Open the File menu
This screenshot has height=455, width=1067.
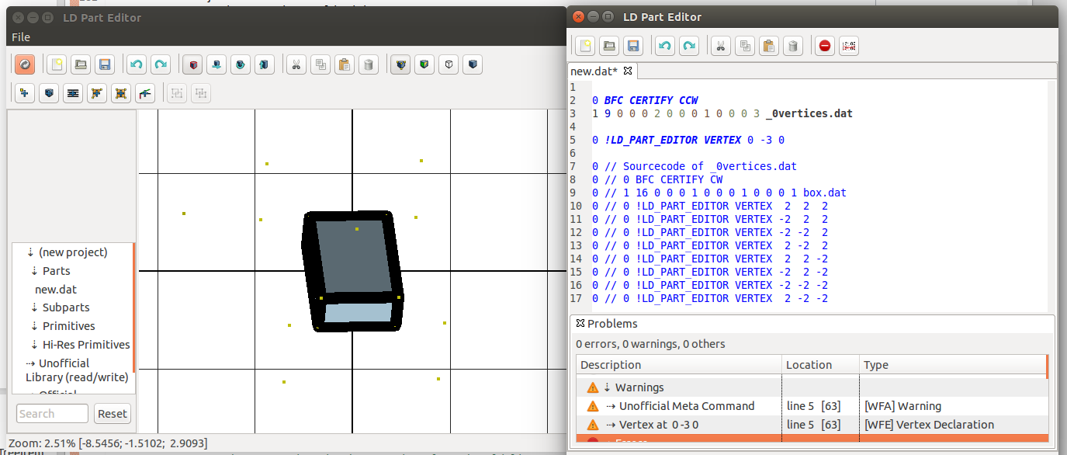(21, 37)
